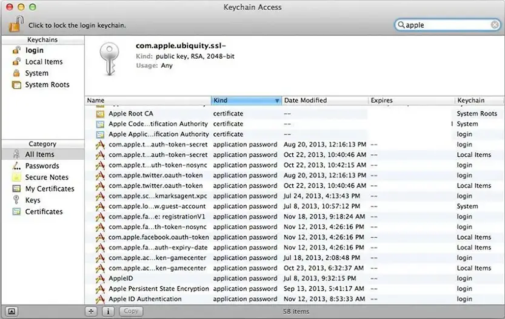Click the Keys category key icon

click(16, 200)
